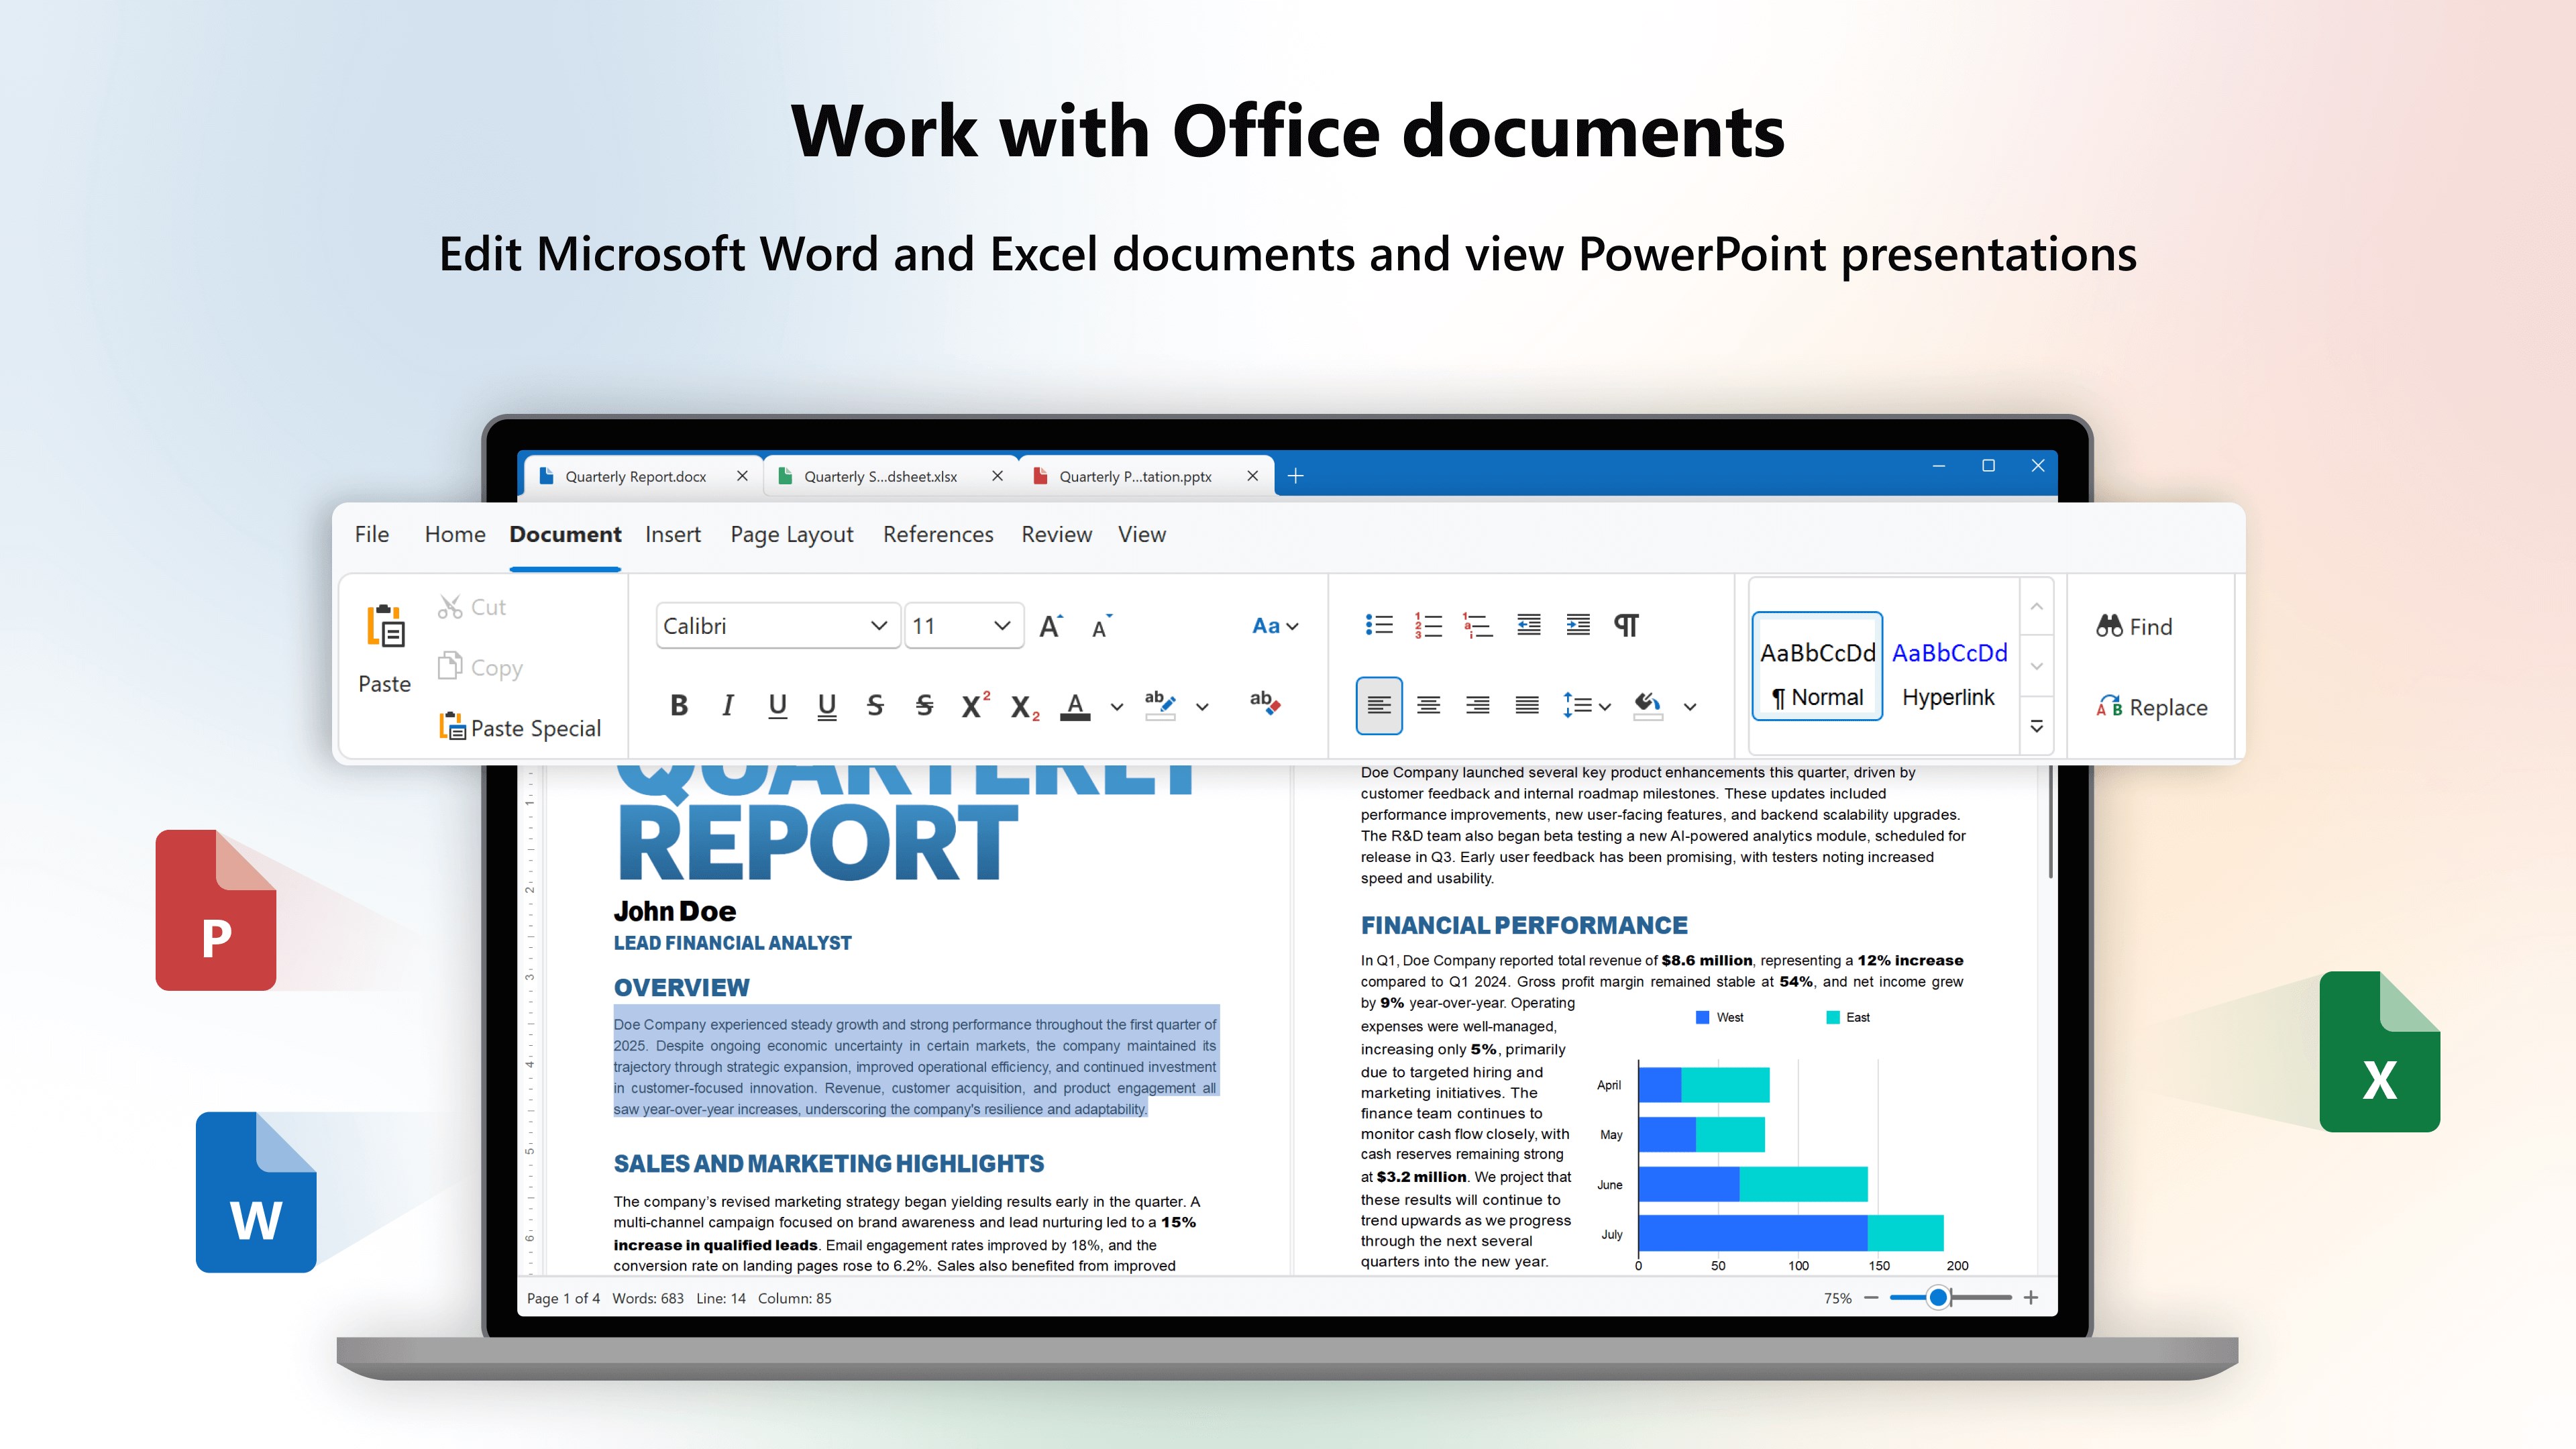Click the Paste clipboard icon

tap(385, 627)
